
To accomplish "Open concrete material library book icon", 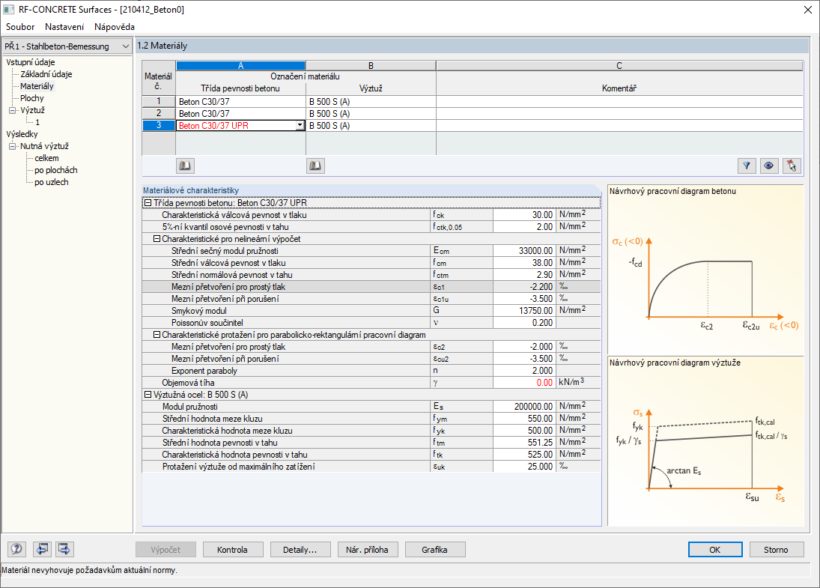I will click(185, 166).
